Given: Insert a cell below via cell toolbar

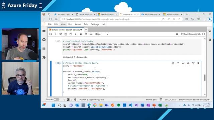Looking at the screenshot, I should pos(193,63).
